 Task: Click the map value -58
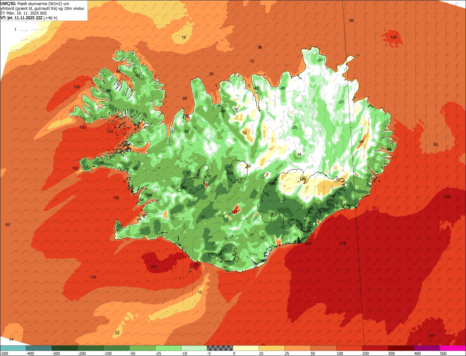tap(186, 131)
